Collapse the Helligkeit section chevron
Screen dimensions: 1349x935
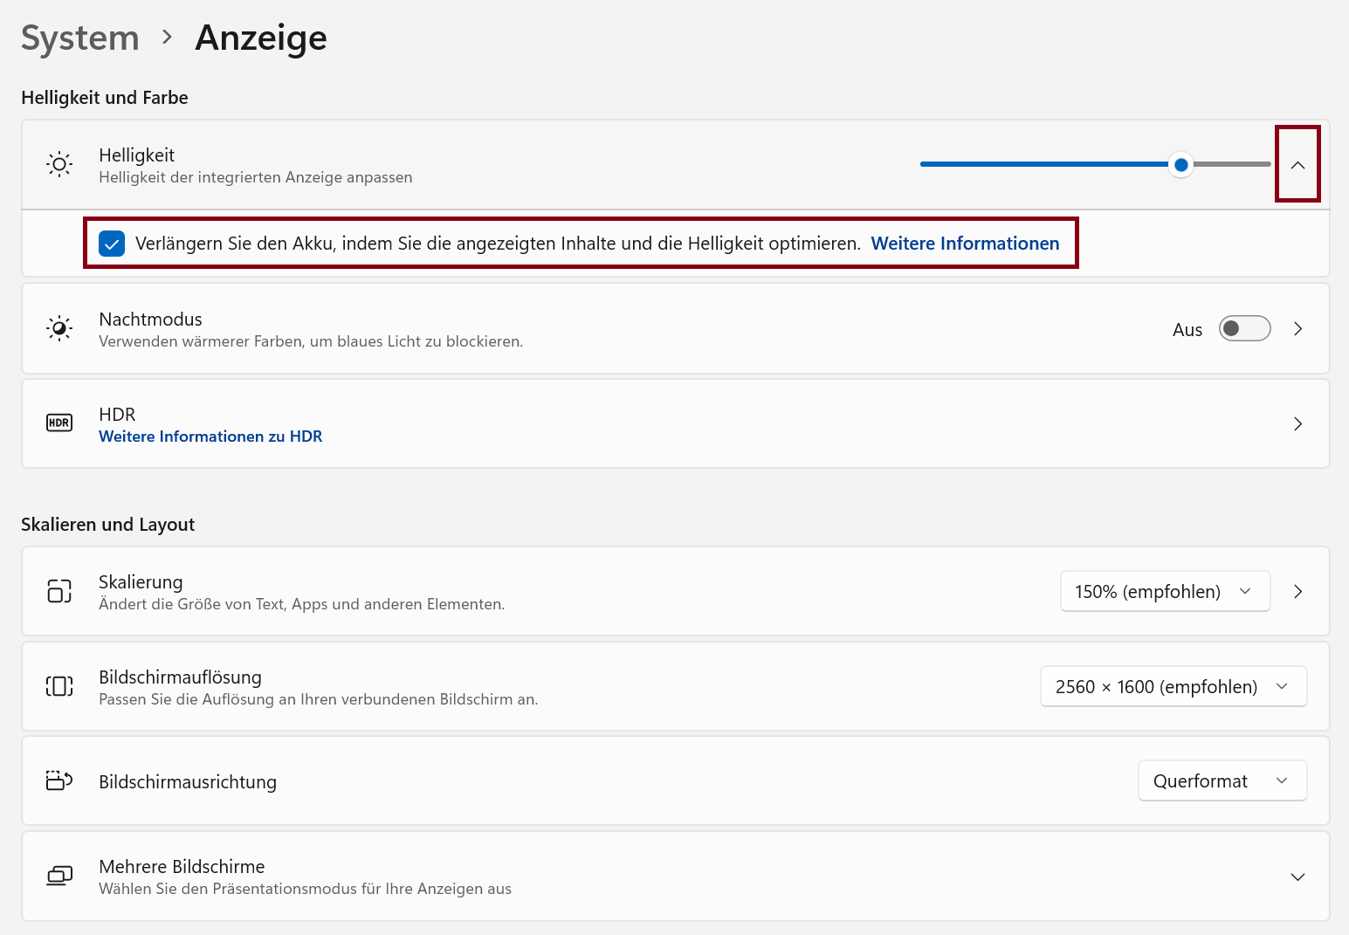[1297, 164]
